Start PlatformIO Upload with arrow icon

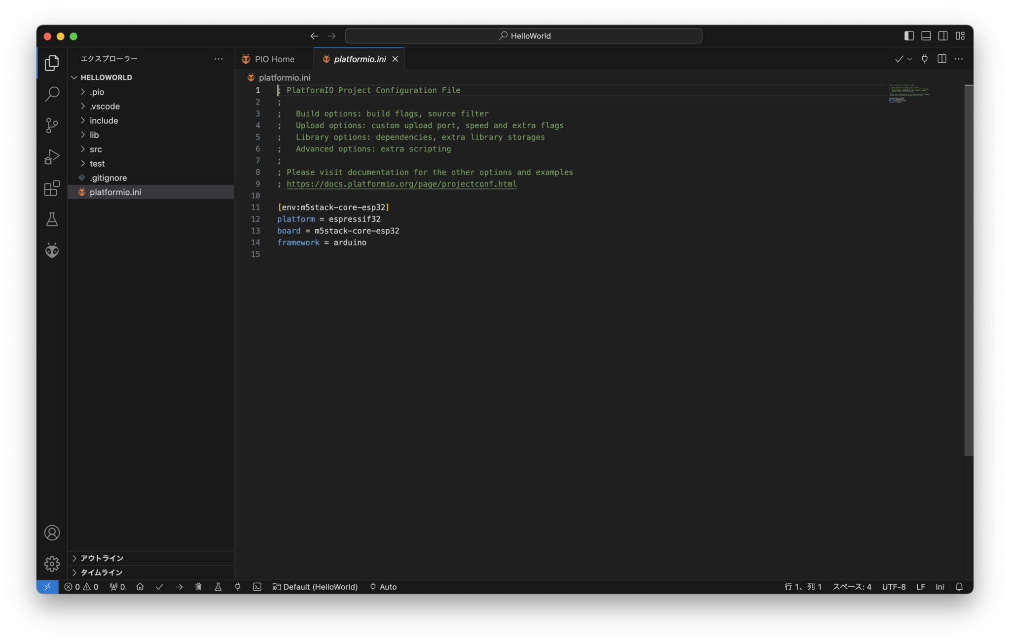(x=179, y=587)
